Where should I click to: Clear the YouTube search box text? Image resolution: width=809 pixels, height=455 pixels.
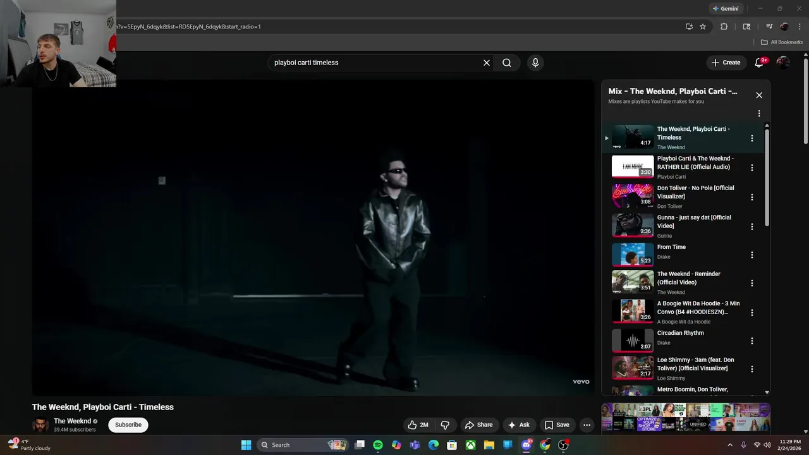point(487,63)
